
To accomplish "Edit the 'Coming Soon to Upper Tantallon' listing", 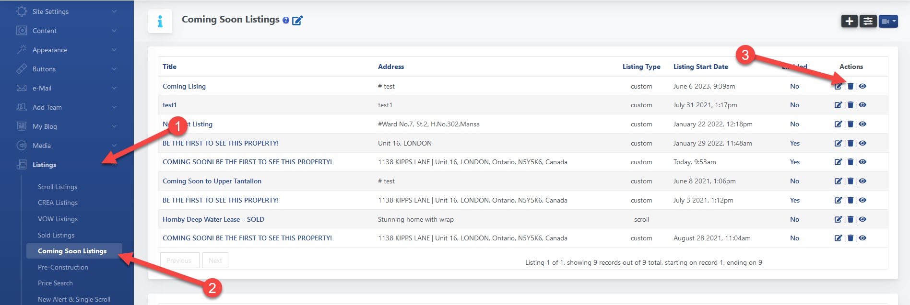I will [838, 181].
